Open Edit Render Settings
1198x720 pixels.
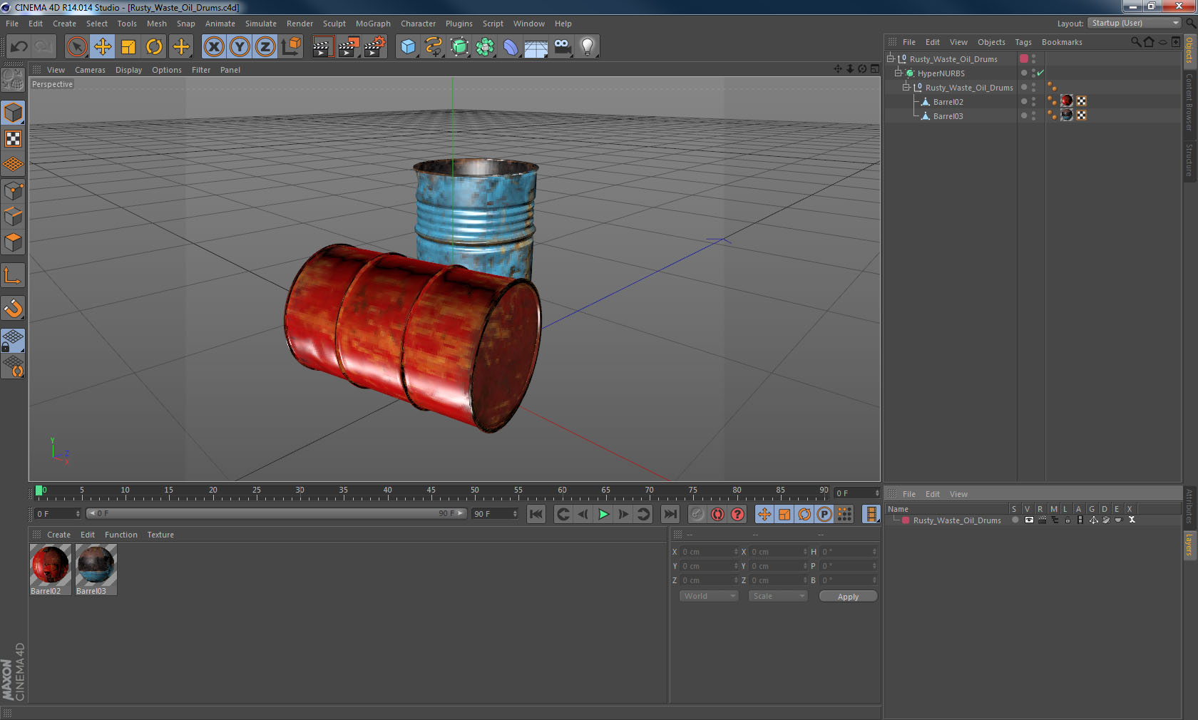(375, 47)
